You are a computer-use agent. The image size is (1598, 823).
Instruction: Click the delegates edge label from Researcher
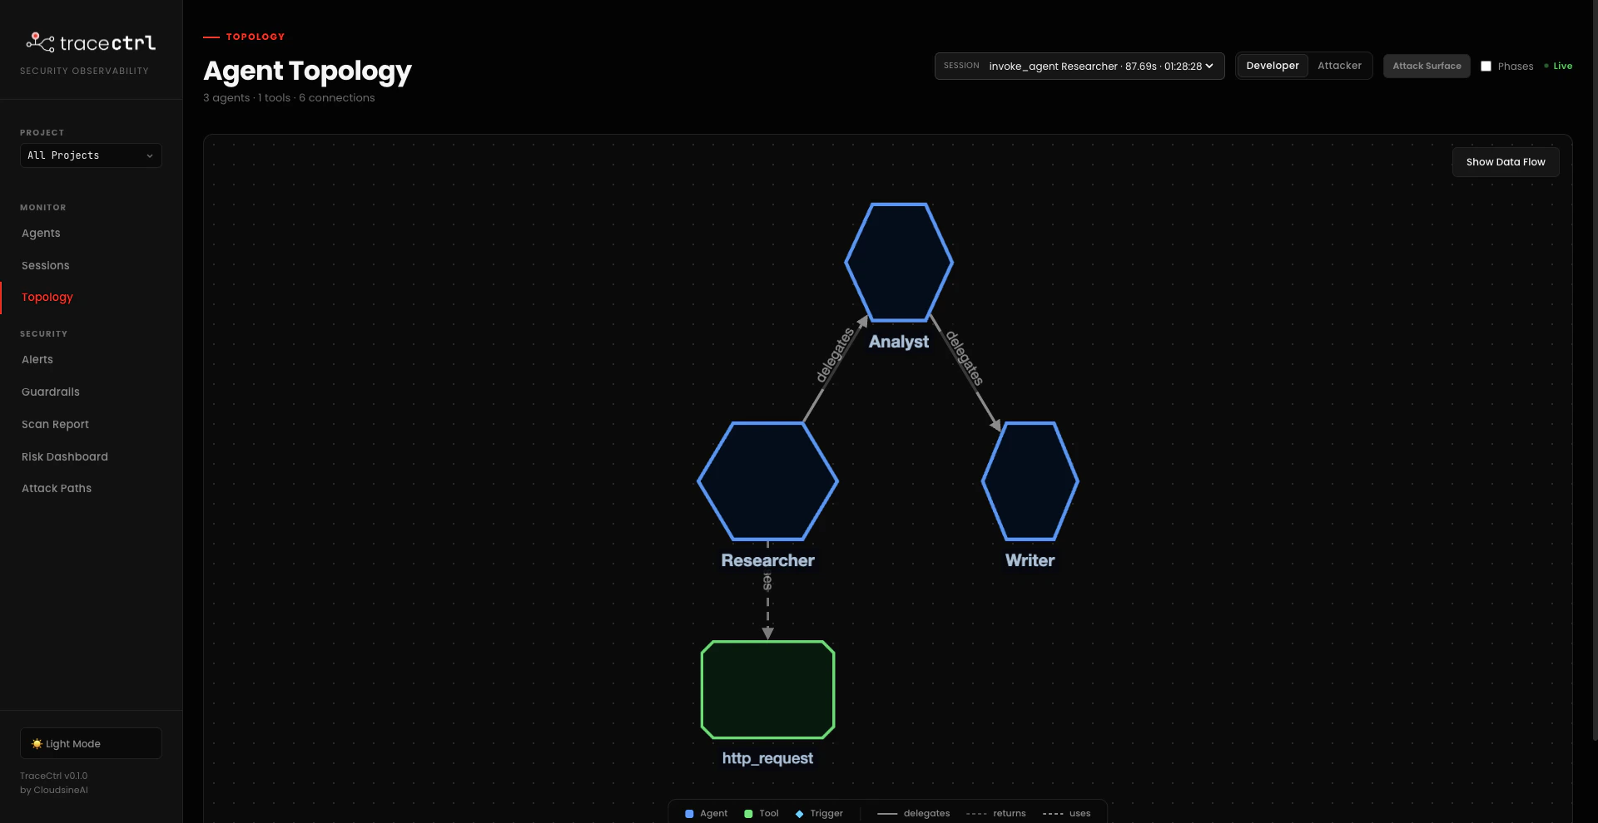tap(835, 355)
